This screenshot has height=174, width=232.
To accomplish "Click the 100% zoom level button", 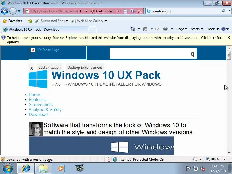I will tap(213, 159).
